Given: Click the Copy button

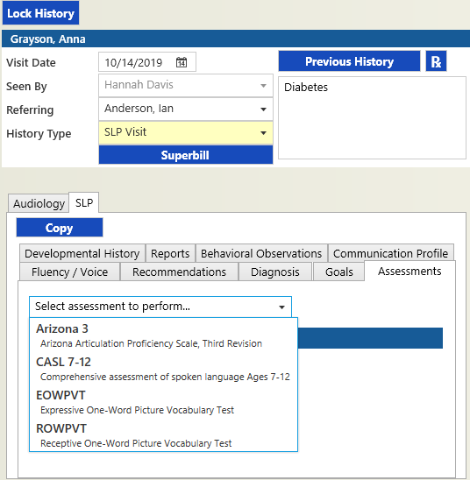Looking at the screenshot, I should coord(60,228).
